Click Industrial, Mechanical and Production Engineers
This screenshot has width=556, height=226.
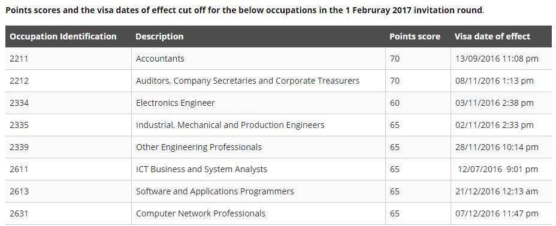coord(230,125)
